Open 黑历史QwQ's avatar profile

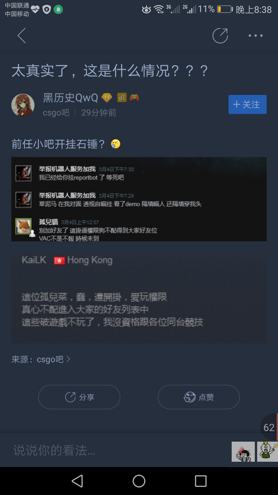[x=23, y=105]
